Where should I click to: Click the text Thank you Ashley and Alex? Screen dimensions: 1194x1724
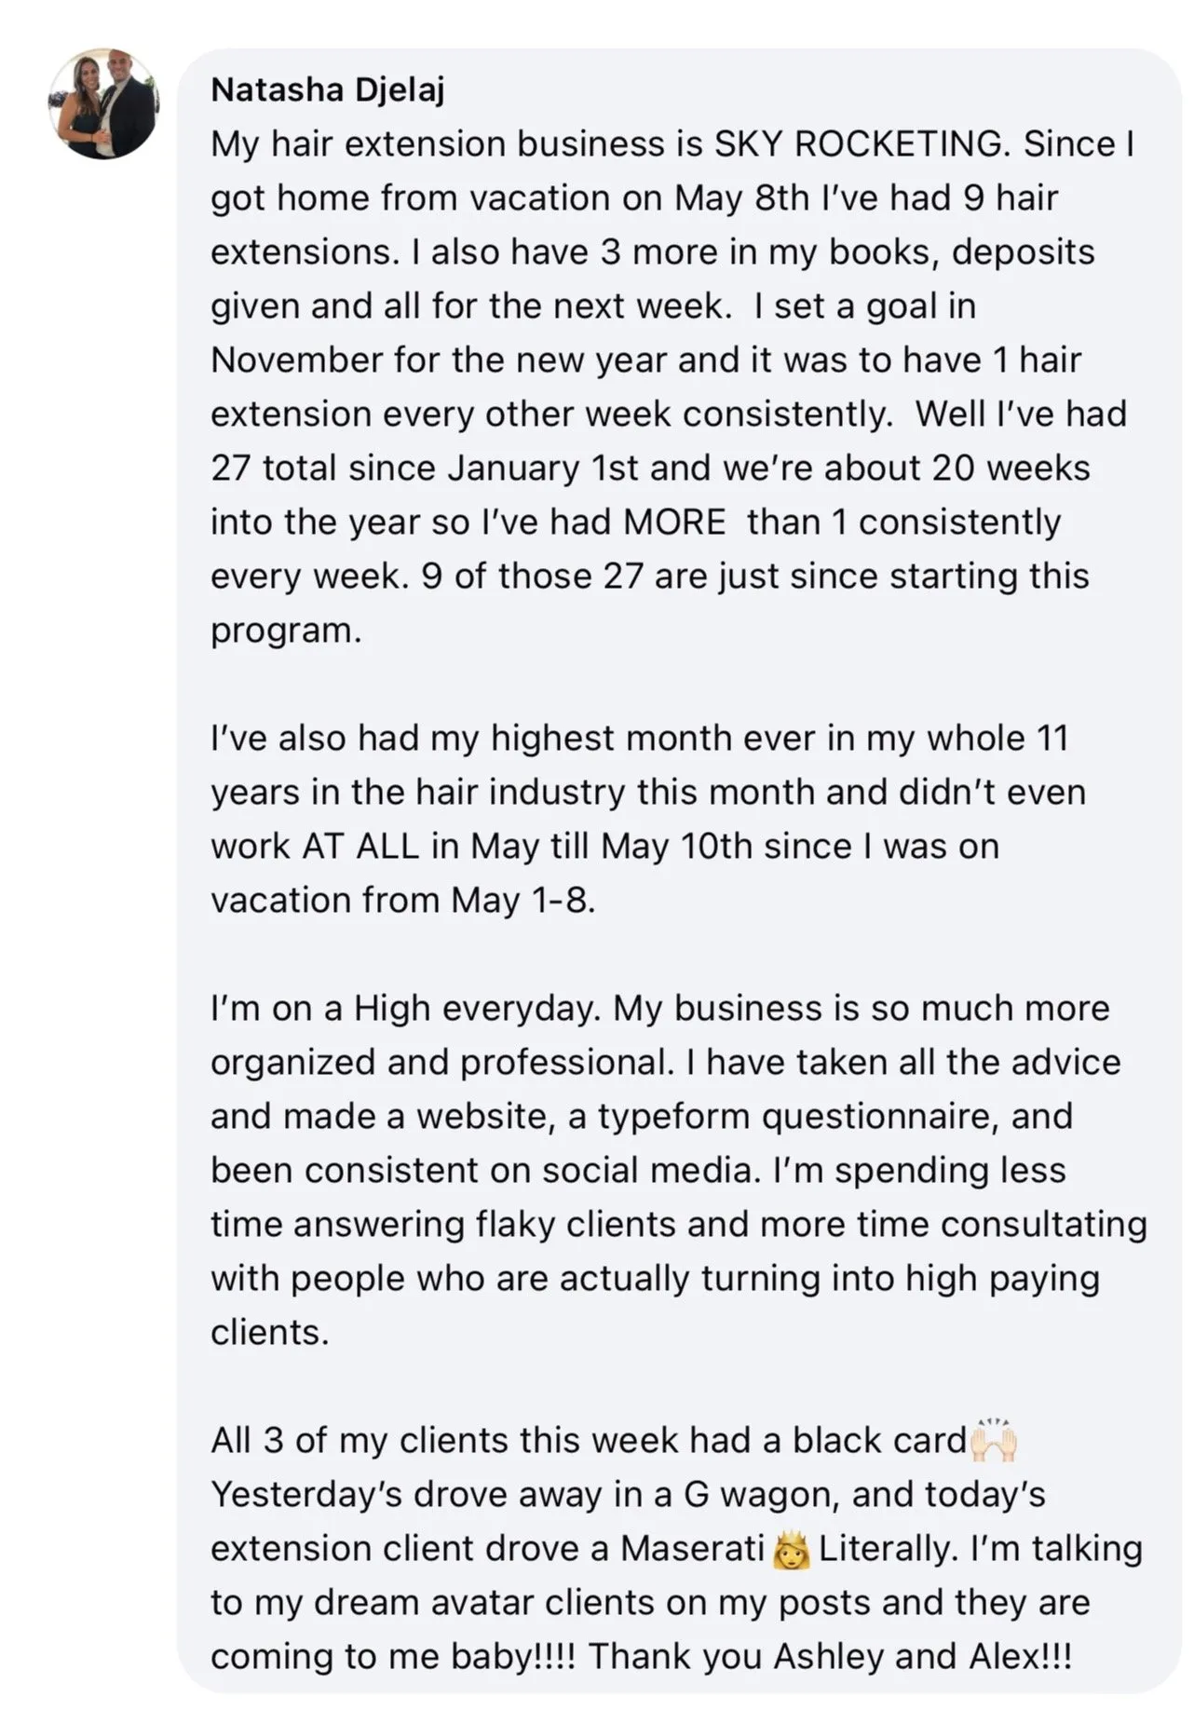(x=830, y=1656)
